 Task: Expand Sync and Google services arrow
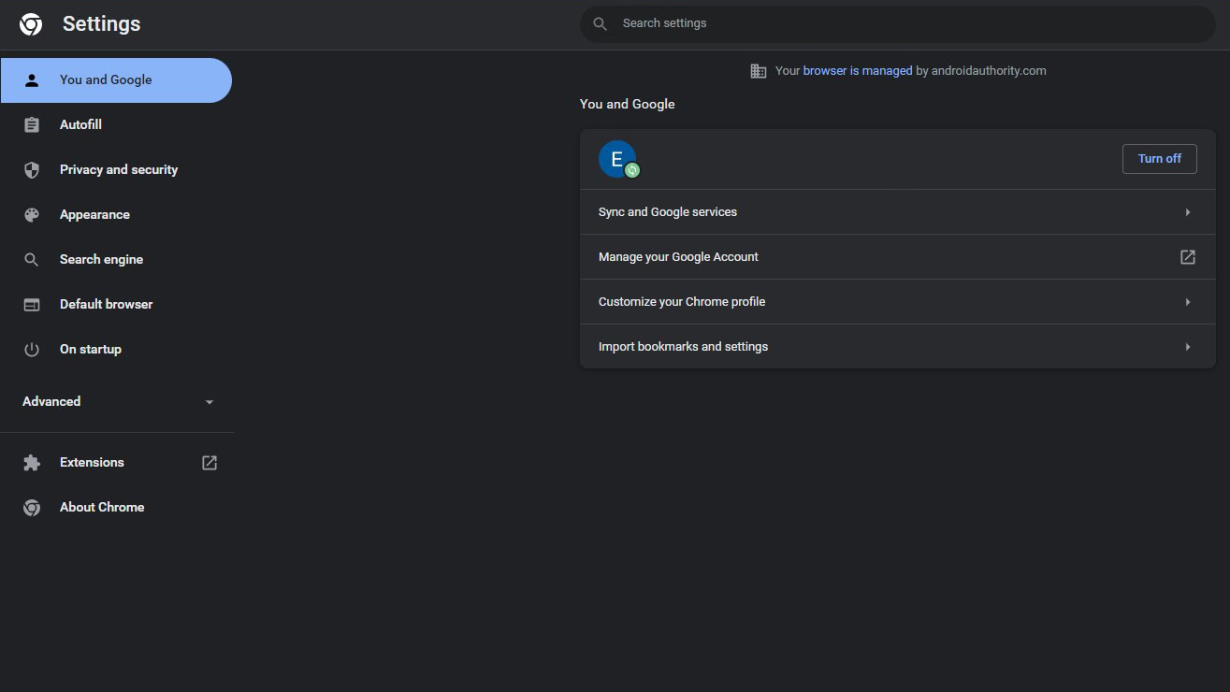point(1188,212)
